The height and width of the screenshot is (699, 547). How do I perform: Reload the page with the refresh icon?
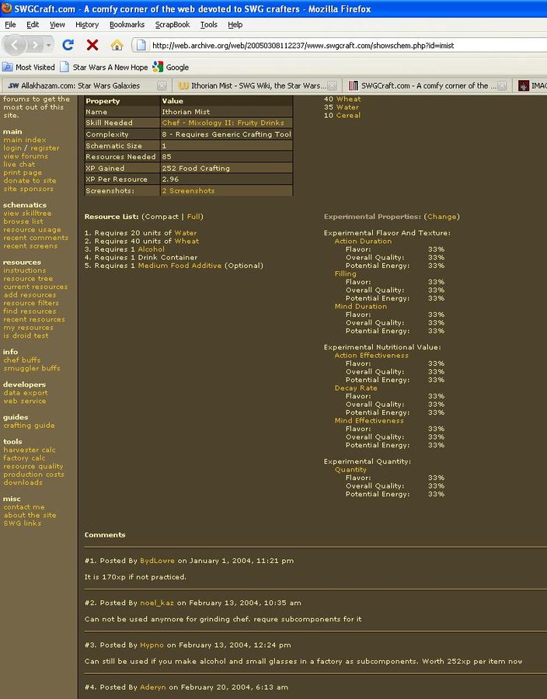(x=68, y=45)
